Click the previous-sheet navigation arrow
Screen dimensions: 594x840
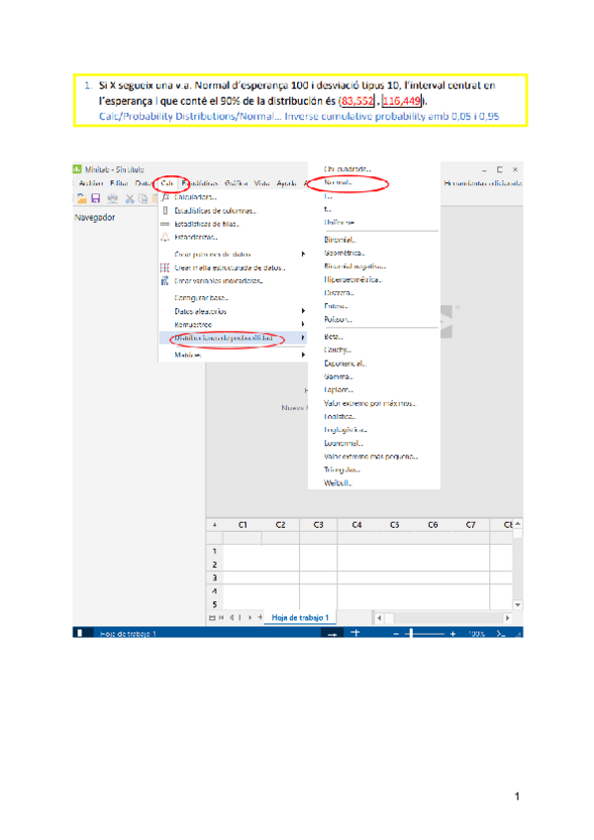pos(232,618)
